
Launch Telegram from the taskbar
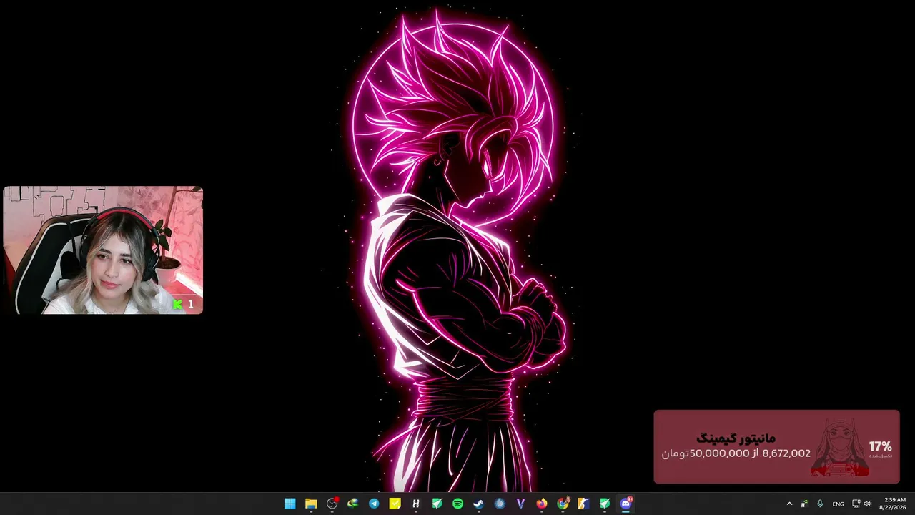[374, 504]
